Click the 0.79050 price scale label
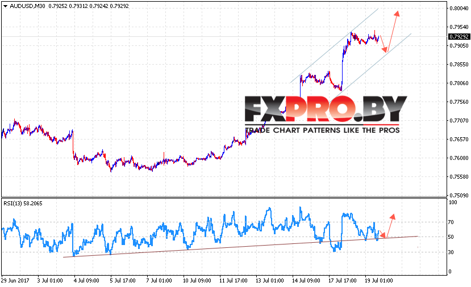This screenshot has height=287, width=471. pos(459,45)
